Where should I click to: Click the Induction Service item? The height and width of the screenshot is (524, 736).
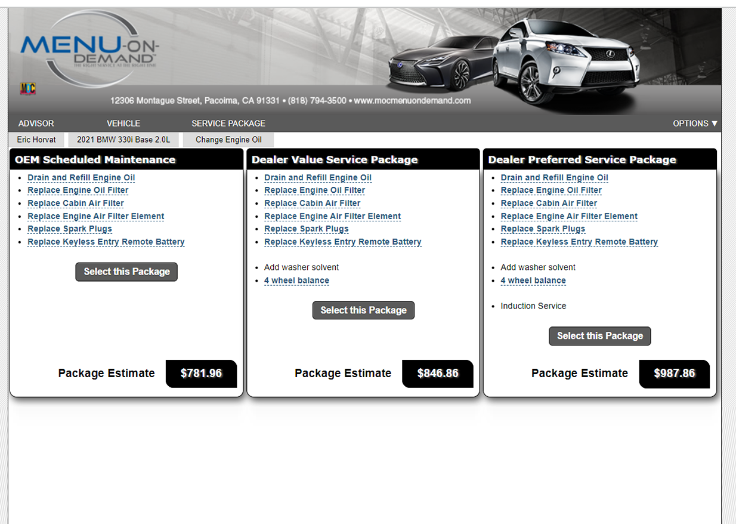tap(534, 306)
